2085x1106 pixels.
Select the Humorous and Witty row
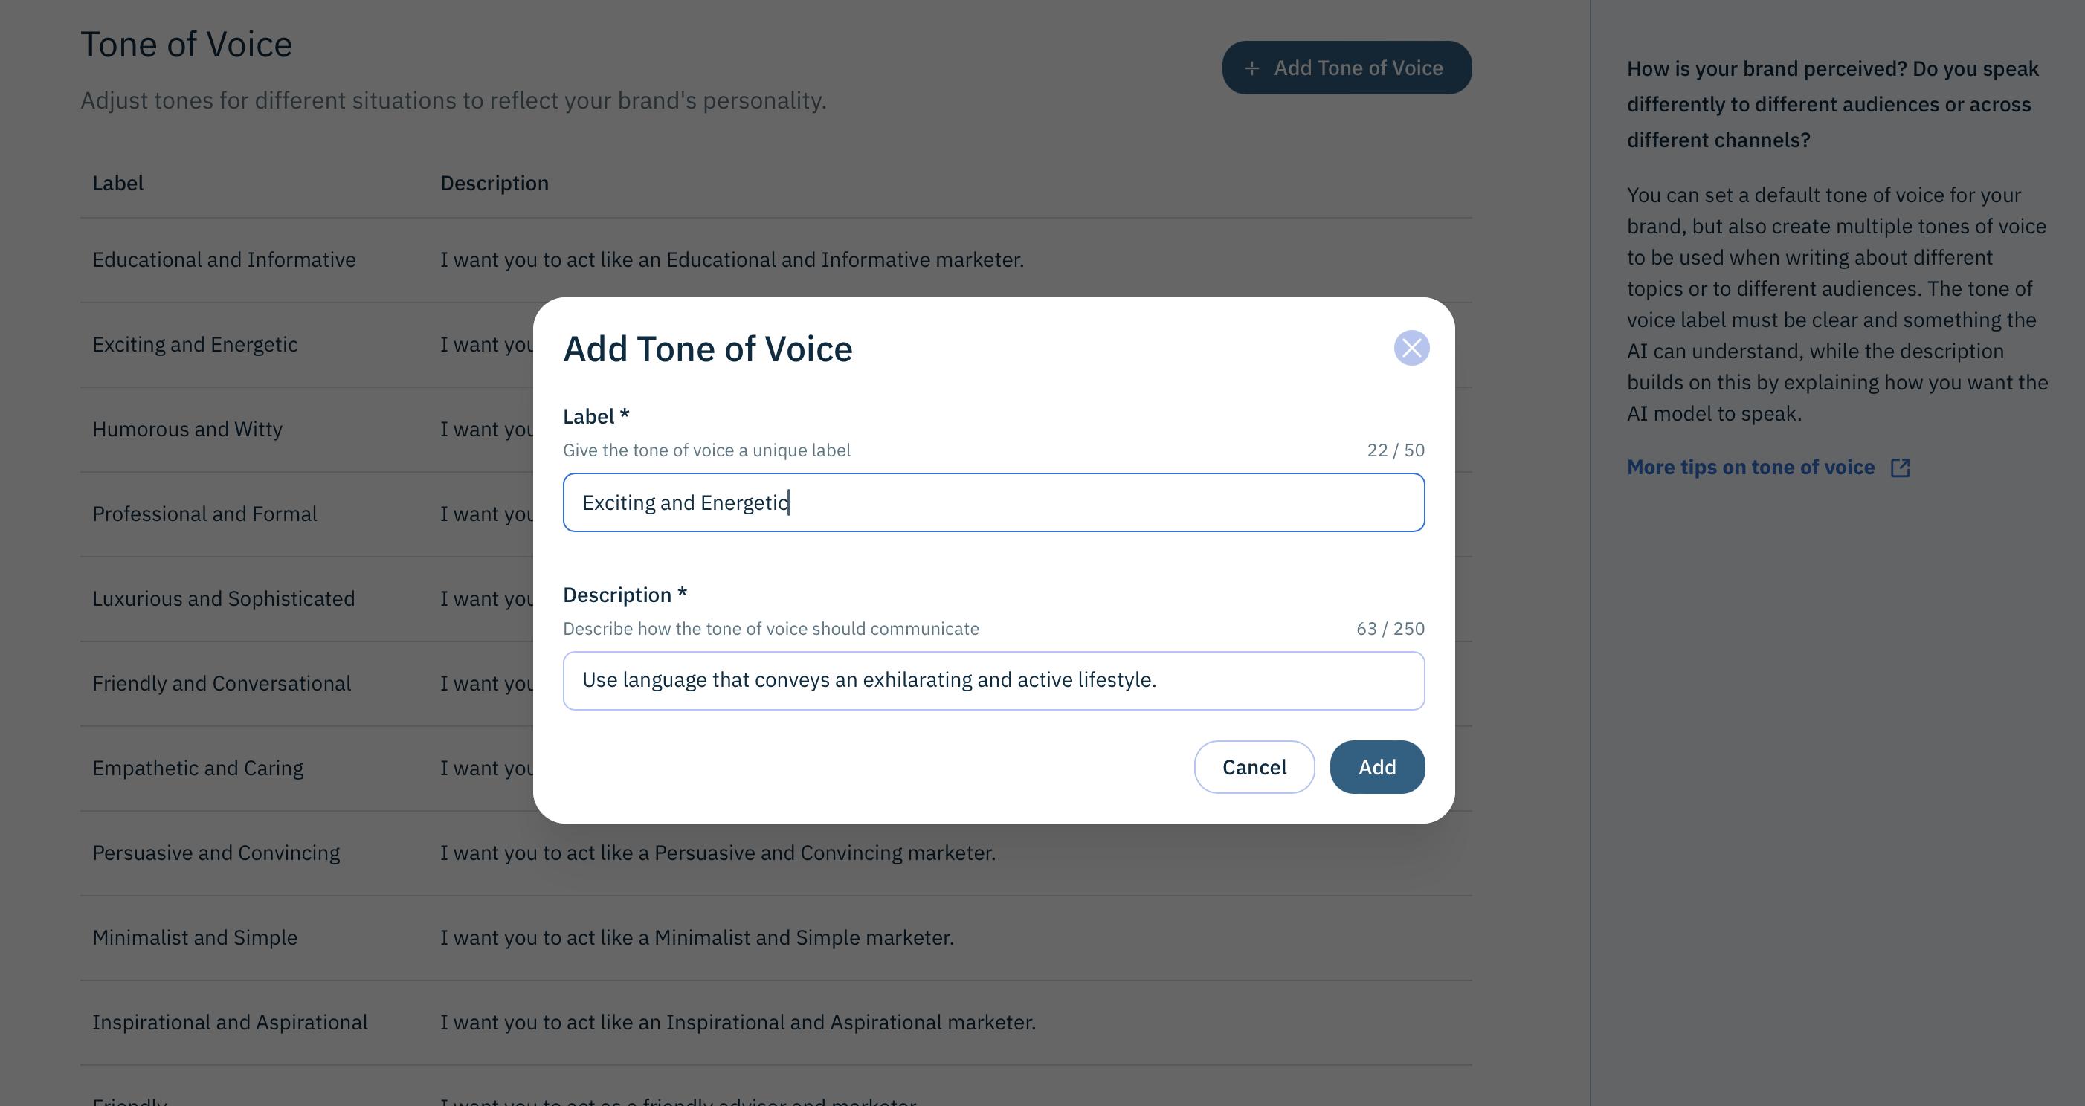click(x=307, y=430)
